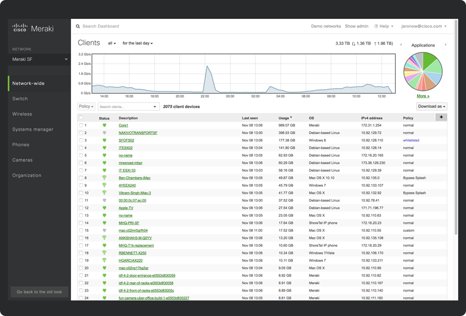Image resolution: width=466 pixels, height=316 pixels.
Task: Open the 'all' clients filter dropdown
Action: [112, 43]
